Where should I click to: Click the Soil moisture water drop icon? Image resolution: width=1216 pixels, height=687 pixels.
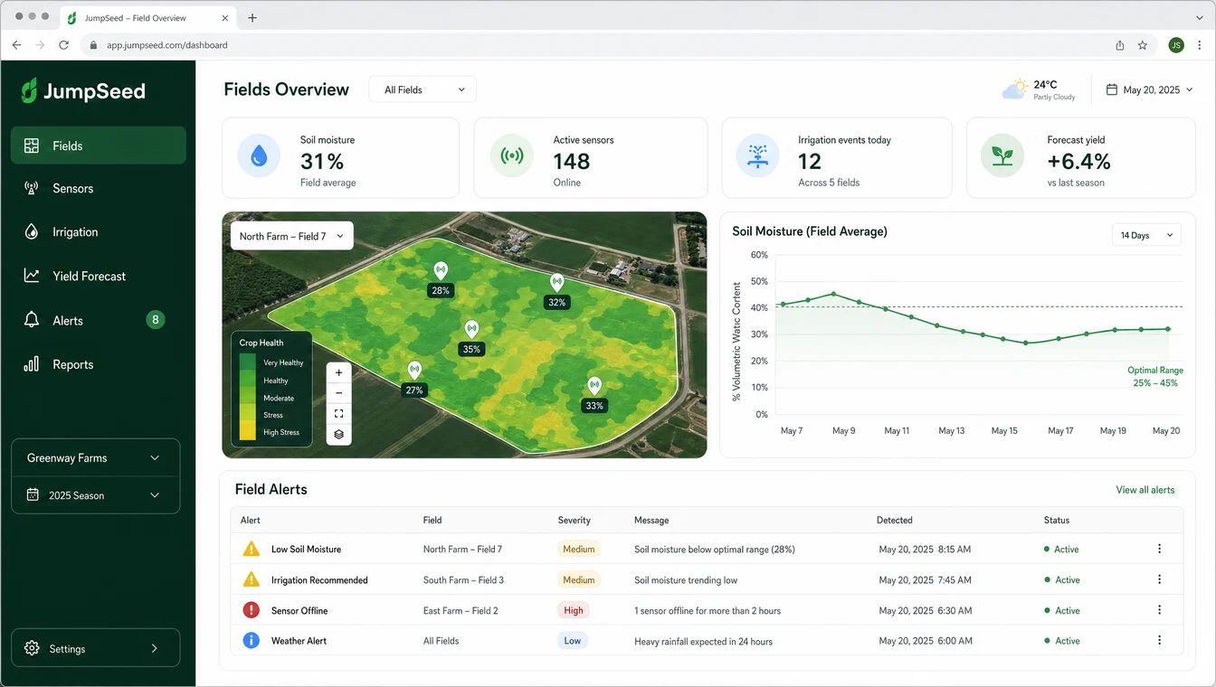tap(259, 156)
